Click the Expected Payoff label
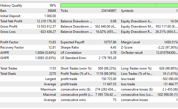Screen dimensions: 178x109 tap(72, 42)
